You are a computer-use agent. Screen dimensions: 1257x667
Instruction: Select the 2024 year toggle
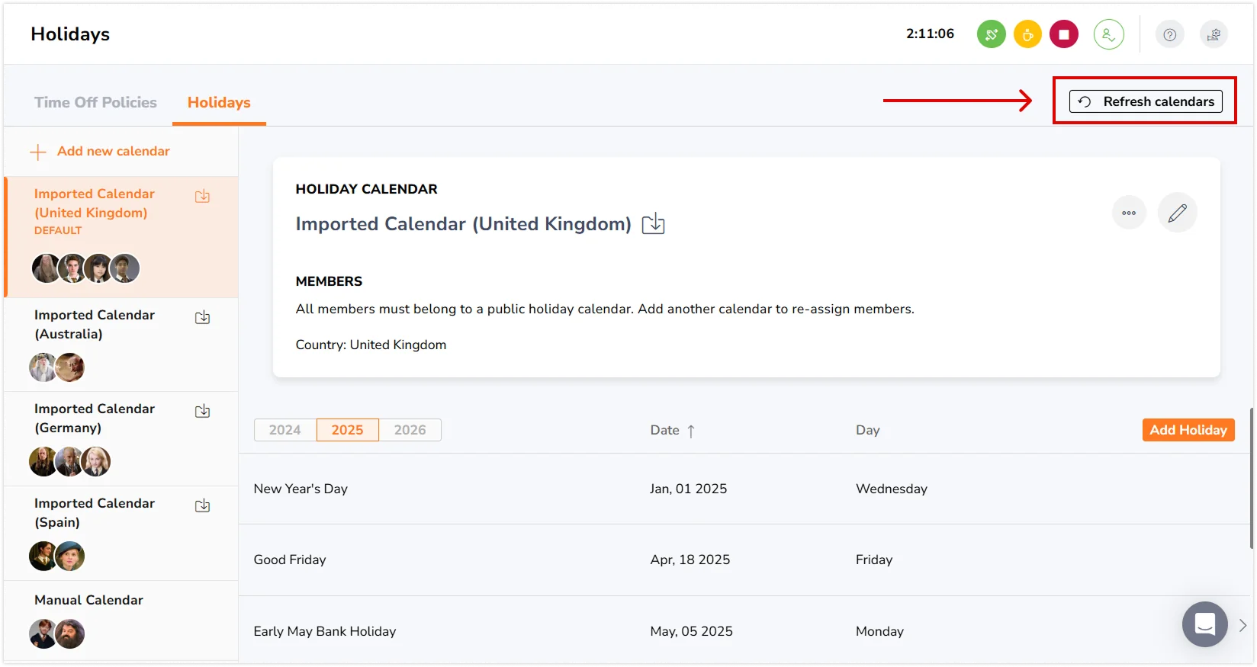pos(285,430)
